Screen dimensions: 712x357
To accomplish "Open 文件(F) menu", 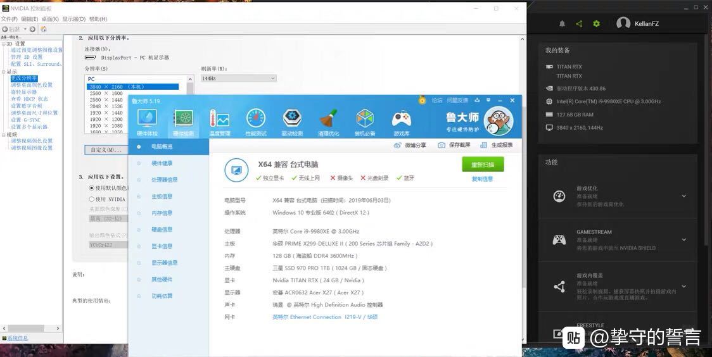I will tap(9, 19).
